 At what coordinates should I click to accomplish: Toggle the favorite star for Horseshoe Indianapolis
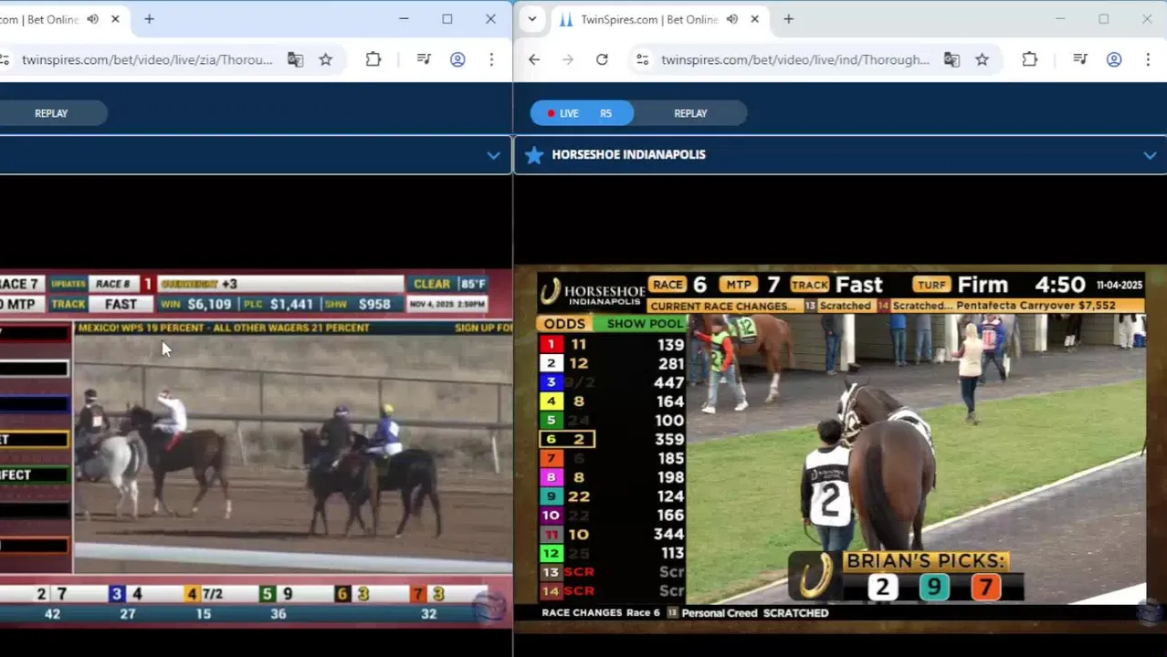click(x=534, y=155)
